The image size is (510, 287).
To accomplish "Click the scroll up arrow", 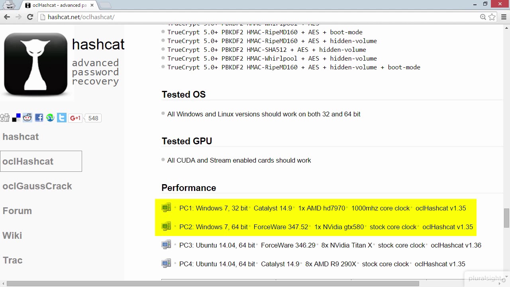I will pyautogui.click(x=506, y=27).
